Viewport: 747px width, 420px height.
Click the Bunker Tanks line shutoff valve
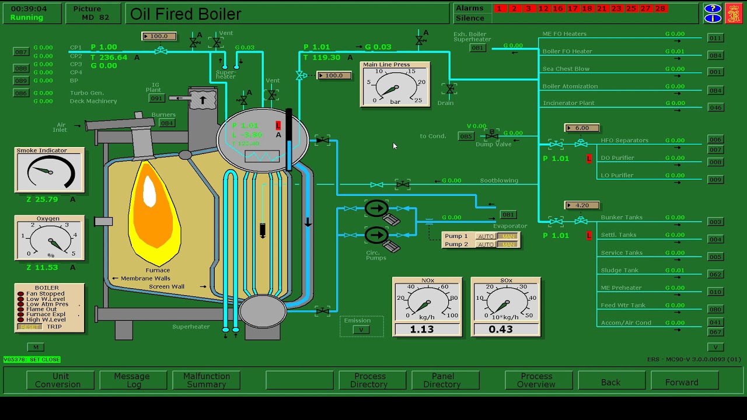(x=556, y=221)
